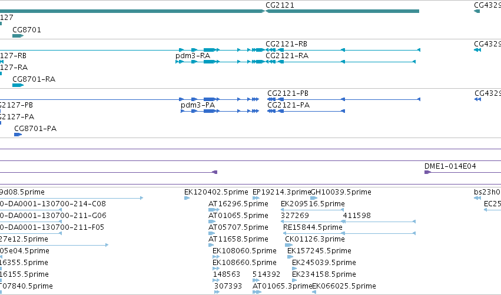Viewport: 501px width, 295px height.
Task: Click the AT01065.5prime EST label
Action: coord(238,216)
